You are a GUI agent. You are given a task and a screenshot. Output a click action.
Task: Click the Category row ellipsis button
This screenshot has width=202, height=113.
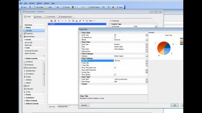coord(146,56)
